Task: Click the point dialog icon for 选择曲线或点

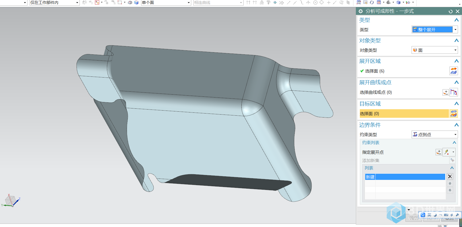Action: (x=446, y=92)
